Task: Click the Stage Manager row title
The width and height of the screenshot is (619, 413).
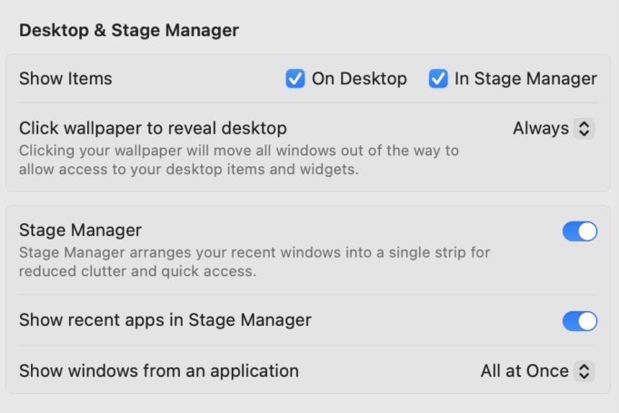Action: 80,231
